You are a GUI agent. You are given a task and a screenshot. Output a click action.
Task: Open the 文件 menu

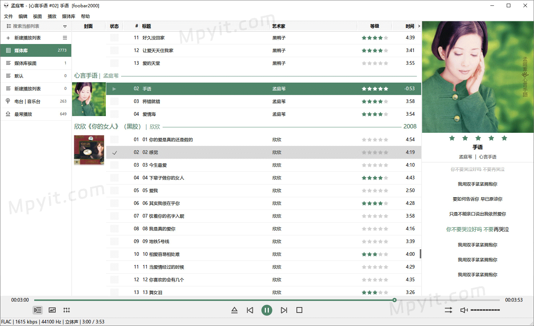click(8, 16)
